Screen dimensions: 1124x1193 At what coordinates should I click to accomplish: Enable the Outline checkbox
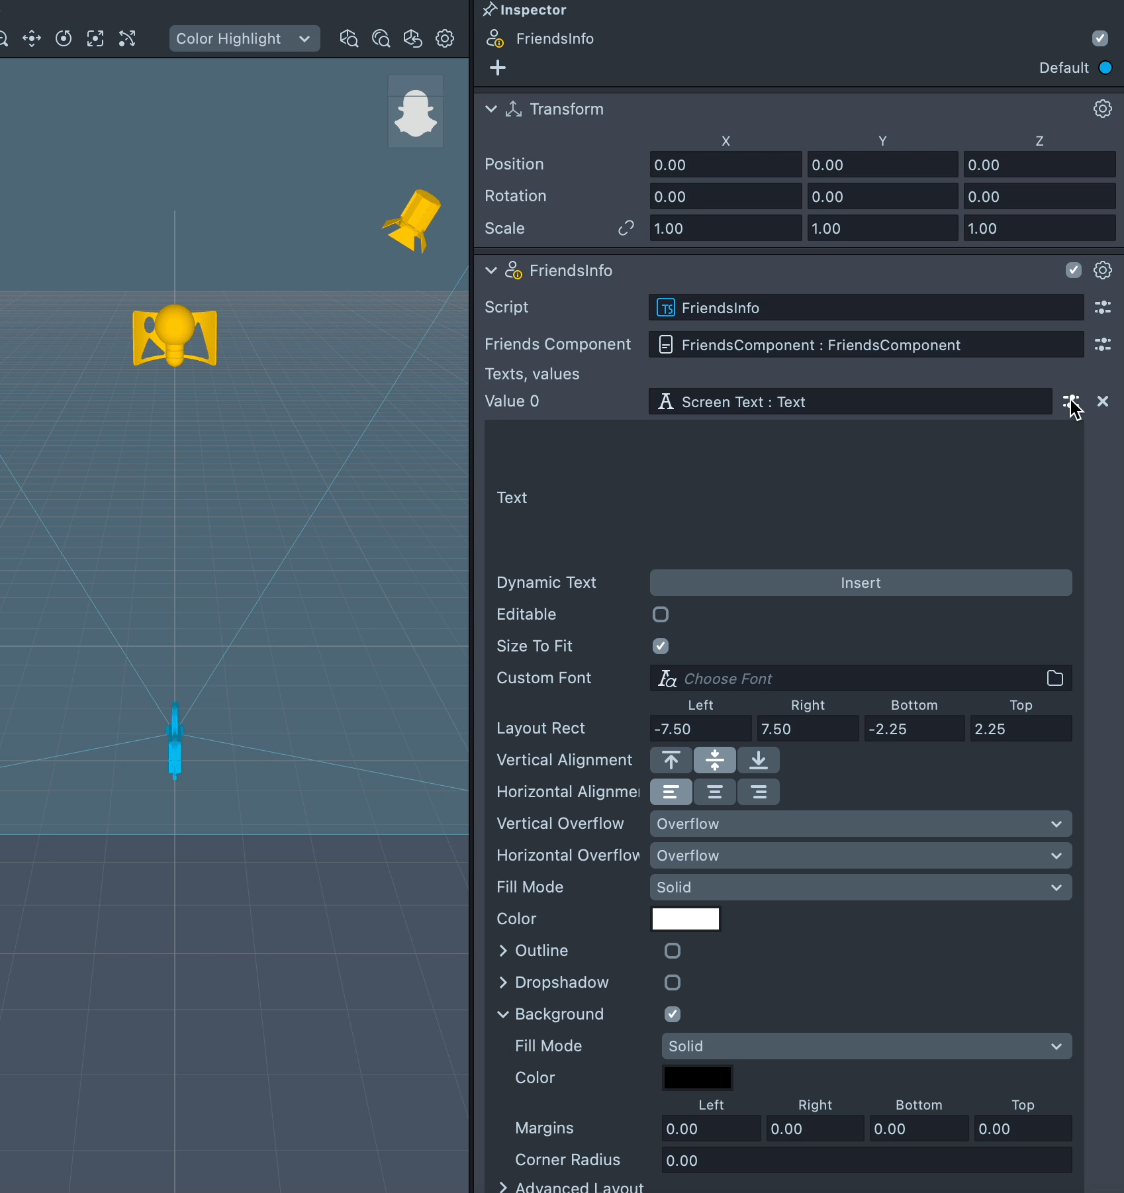coord(672,951)
